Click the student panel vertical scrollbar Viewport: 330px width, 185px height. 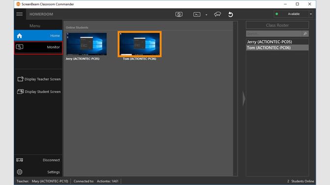(x=235, y=98)
